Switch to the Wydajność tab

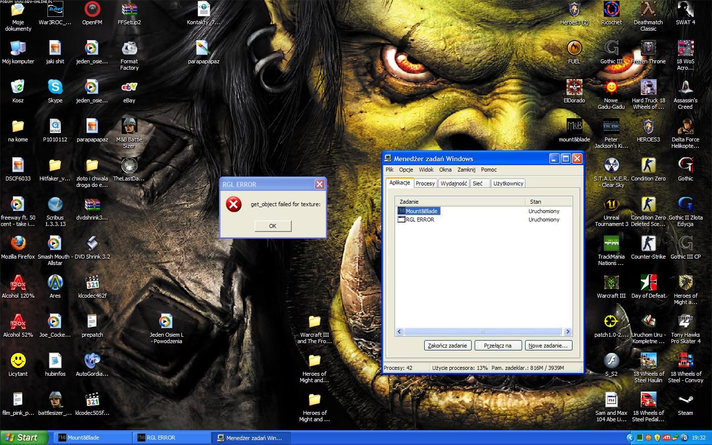pos(454,183)
